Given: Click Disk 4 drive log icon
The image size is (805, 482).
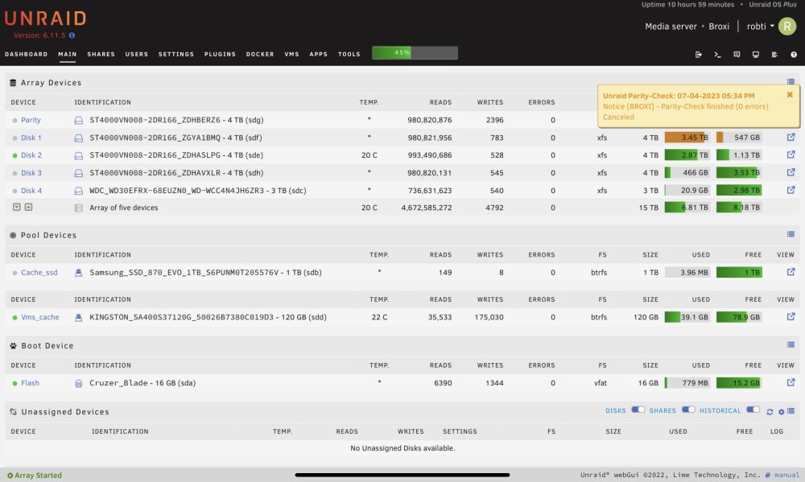Looking at the screenshot, I should click(x=79, y=191).
